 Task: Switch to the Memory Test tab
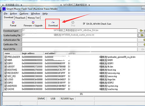click(34, 18)
